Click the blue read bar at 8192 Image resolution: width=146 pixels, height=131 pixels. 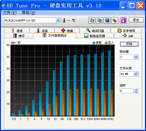click(x=109, y=83)
